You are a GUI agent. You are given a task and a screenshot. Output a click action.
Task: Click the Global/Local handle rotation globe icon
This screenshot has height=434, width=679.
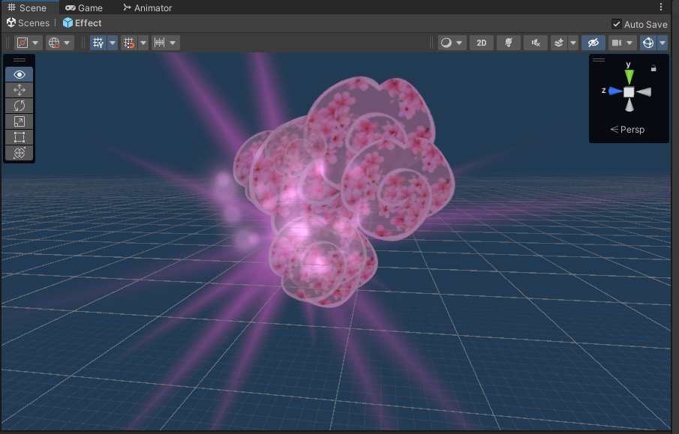click(x=54, y=43)
